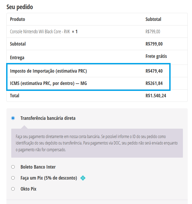Click the ICMS estimativa PRC row label
The width and height of the screenshot is (192, 204).
point(48,83)
